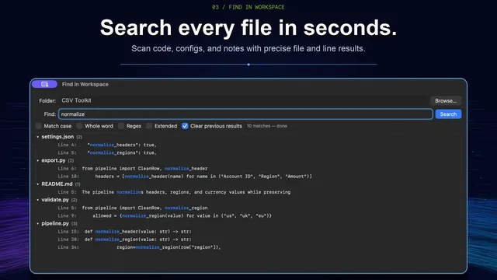Screen dimensions: 497x280
Task: Open settings.json Line 4 normalize_headers match
Action: [107, 145]
